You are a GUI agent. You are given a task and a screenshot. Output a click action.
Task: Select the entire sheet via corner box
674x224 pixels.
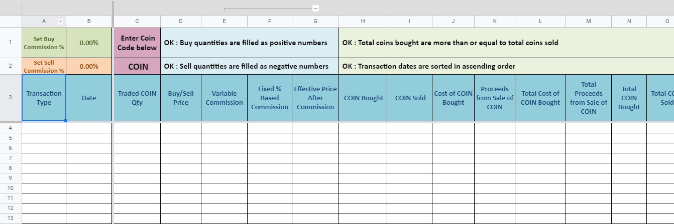click(11, 21)
